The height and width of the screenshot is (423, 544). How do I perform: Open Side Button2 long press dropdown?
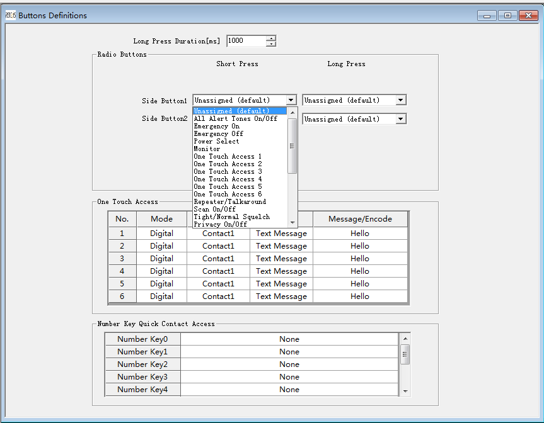pos(400,119)
